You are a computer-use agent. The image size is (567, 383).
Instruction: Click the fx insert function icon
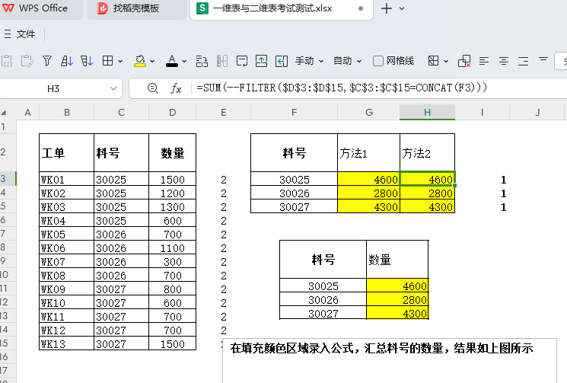coord(176,88)
